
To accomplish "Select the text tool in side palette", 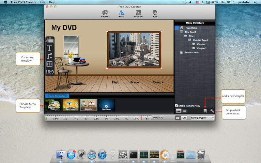I will click(x=50, y=48).
